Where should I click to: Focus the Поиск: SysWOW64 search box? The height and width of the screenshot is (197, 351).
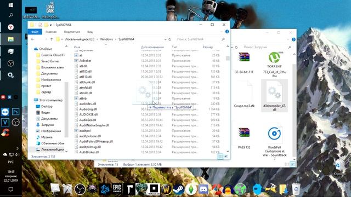[x=200, y=39]
